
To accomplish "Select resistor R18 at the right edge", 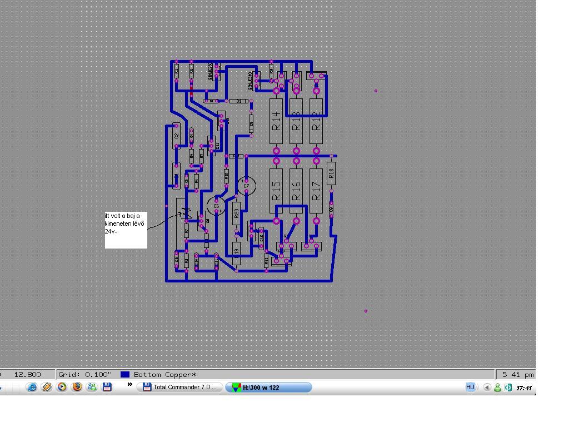I will pos(331,173).
